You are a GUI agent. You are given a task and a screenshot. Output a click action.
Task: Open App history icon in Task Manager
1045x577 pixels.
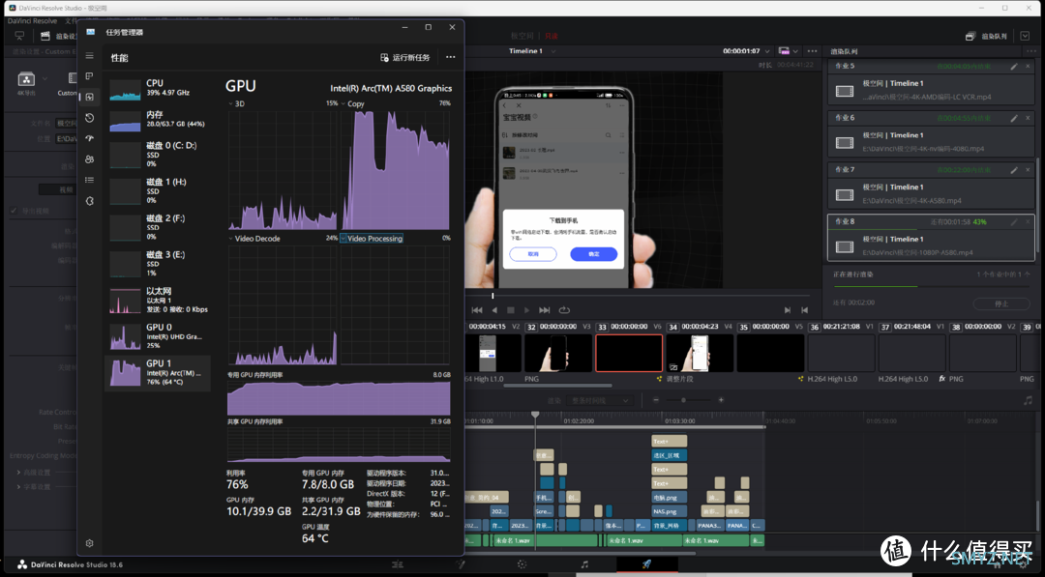[x=89, y=118]
